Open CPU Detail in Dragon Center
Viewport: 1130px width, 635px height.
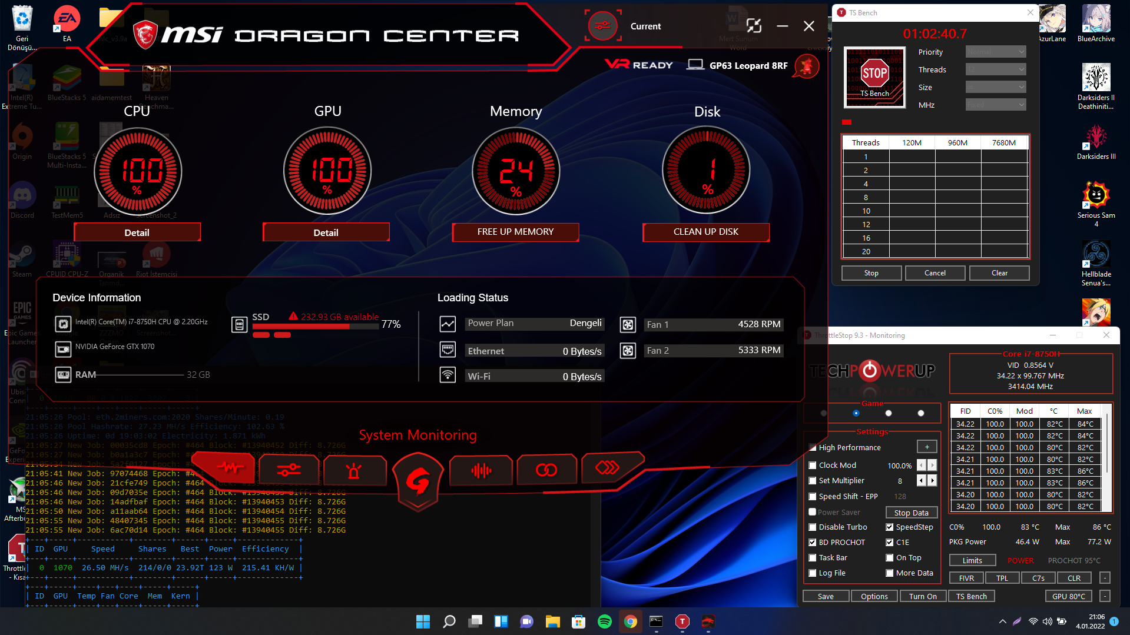click(x=137, y=232)
